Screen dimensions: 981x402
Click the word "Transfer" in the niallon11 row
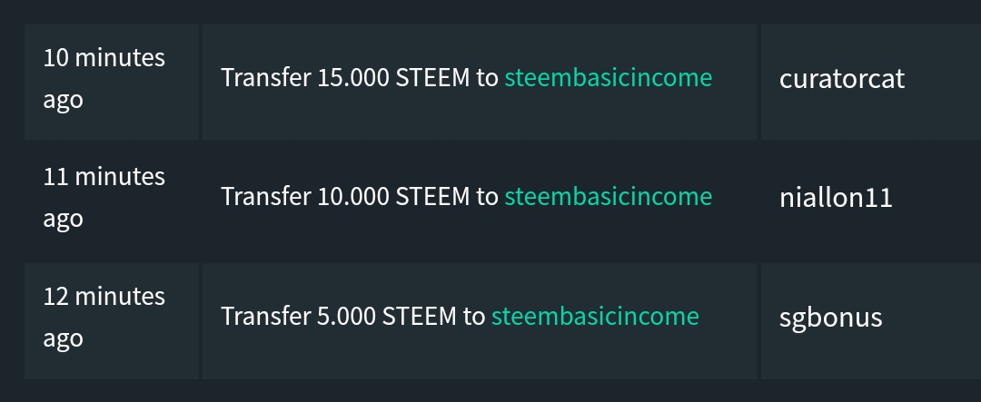click(265, 197)
